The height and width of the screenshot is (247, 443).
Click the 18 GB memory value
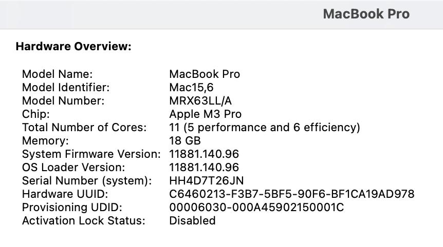[184, 140]
